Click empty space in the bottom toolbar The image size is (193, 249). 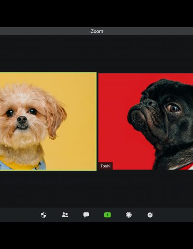click(174, 215)
